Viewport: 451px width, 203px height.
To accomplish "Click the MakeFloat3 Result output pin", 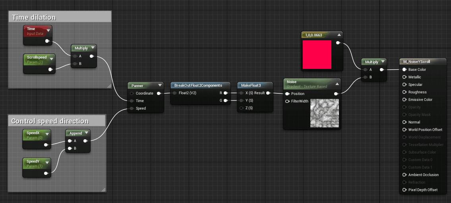I will (268, 93).
